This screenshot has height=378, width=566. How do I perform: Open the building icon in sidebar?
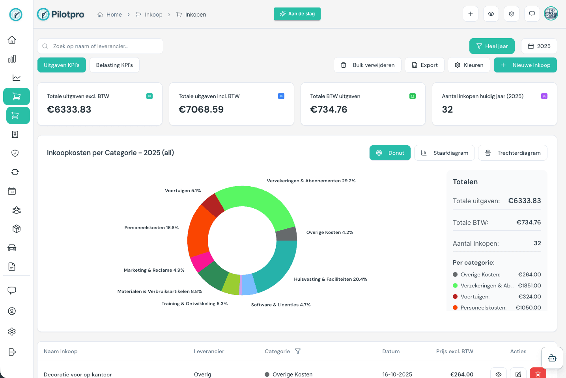coord(15,134)
